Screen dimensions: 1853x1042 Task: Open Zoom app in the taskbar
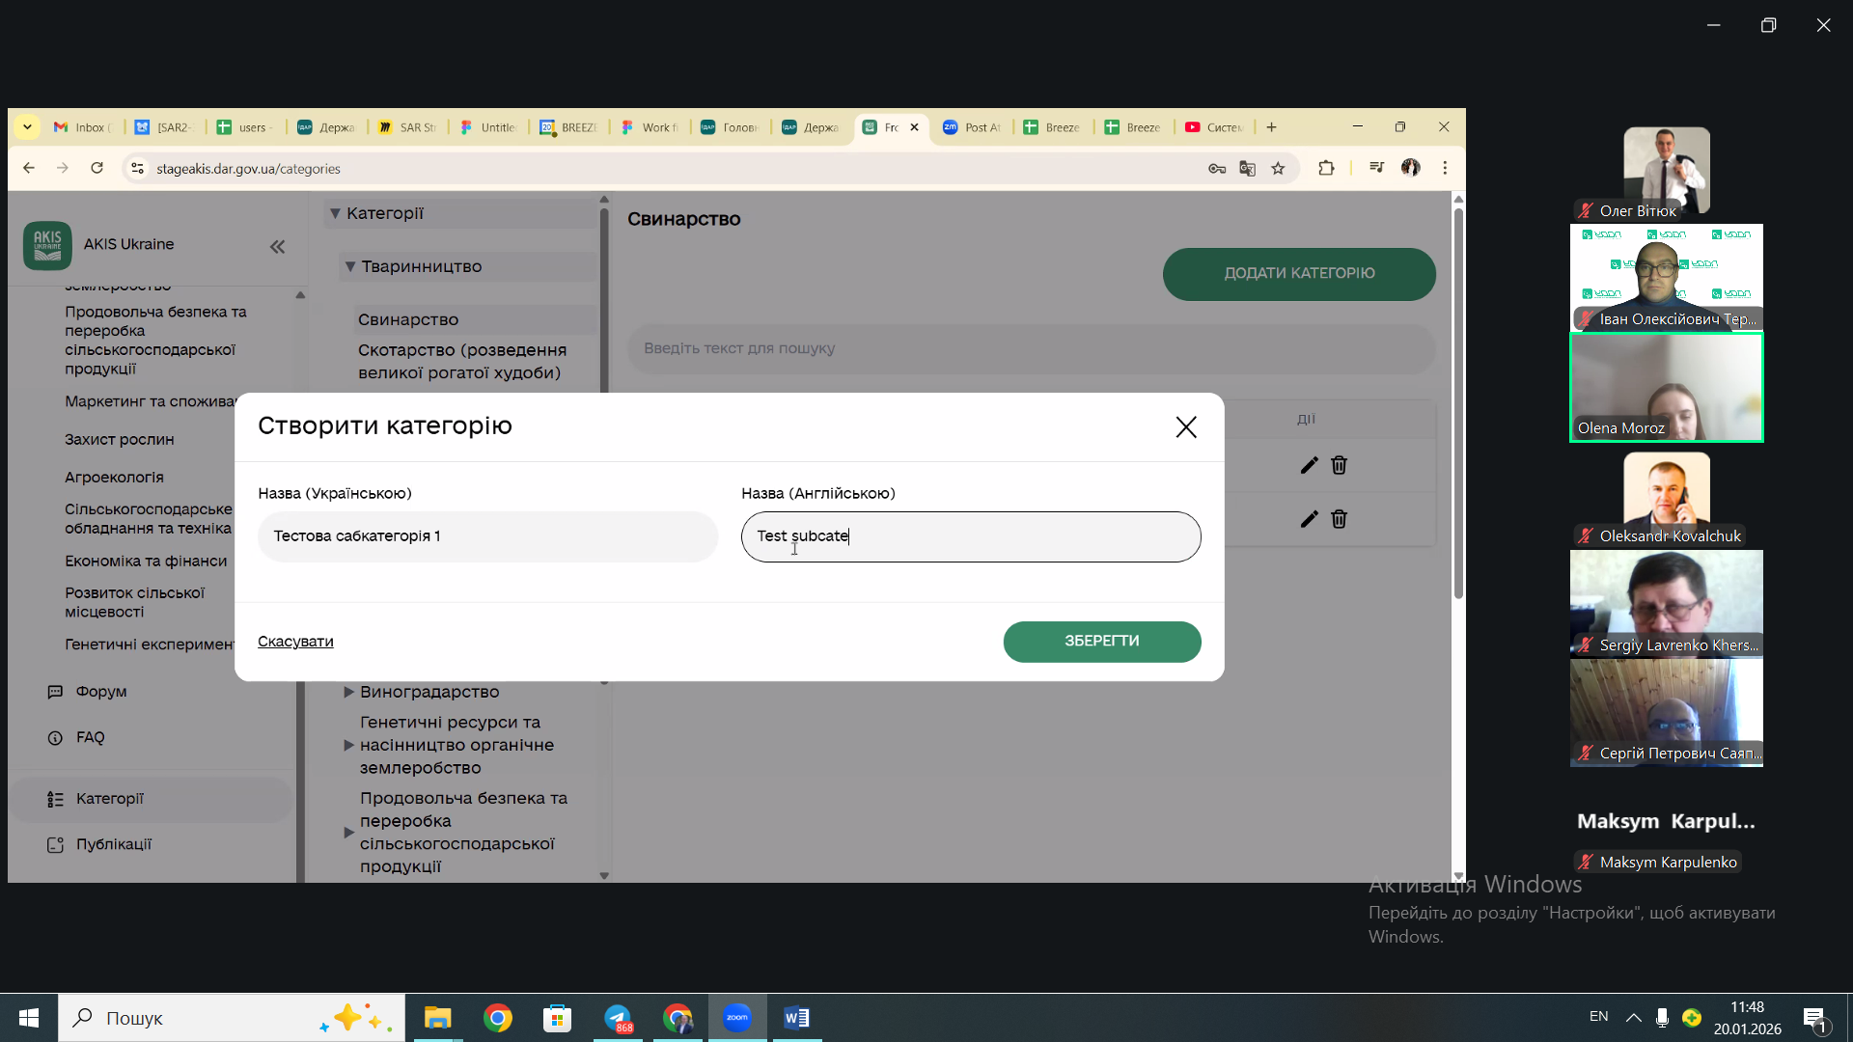pos(737,1018)
